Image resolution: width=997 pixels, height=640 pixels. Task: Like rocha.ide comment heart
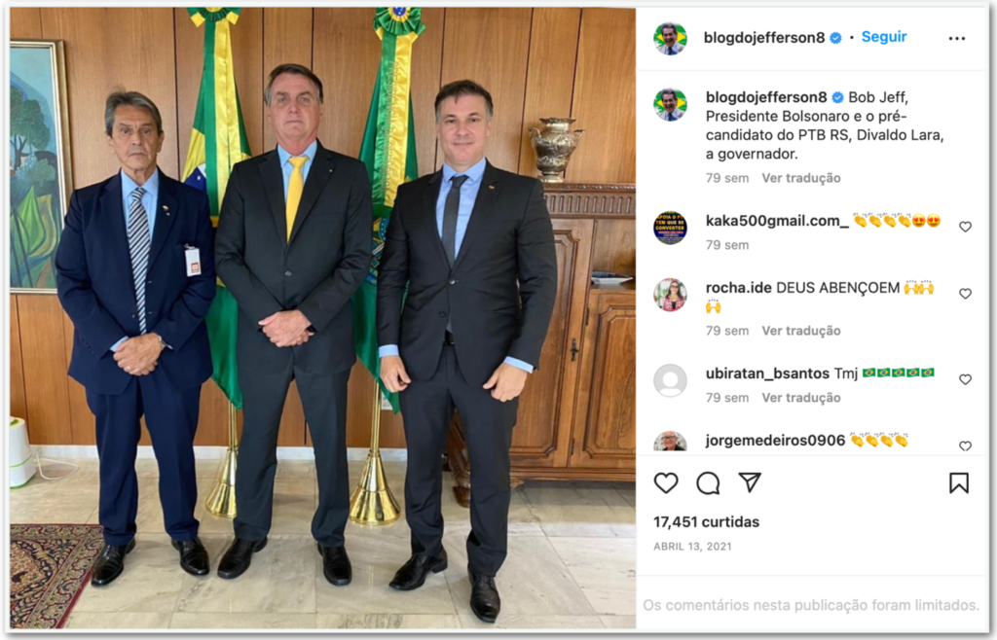[965, 294]
